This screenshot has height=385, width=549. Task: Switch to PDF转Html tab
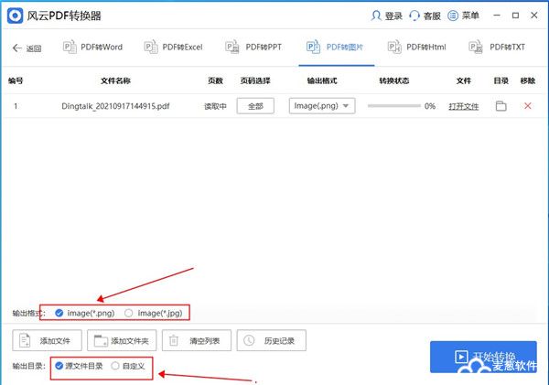tap(418, 47)
